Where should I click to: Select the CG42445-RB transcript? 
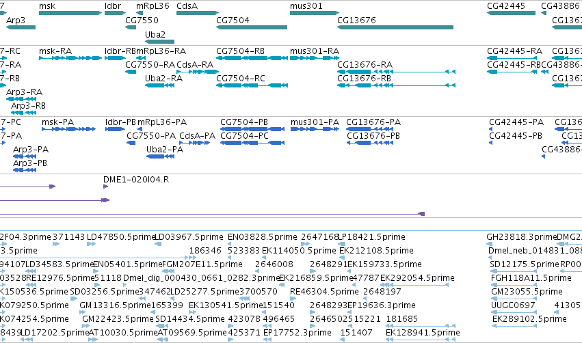coord(512,72)
